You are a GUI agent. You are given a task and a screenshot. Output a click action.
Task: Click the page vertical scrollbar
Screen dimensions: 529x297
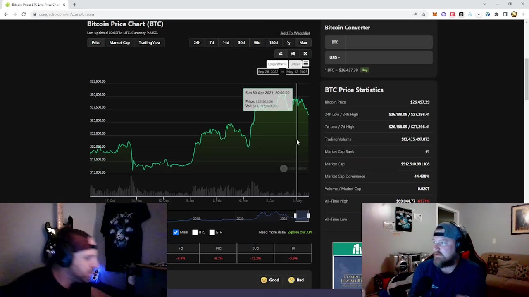[x=527, y=78]
